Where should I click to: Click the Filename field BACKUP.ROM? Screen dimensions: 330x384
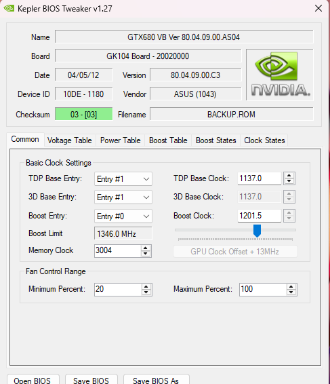(232, 114)
